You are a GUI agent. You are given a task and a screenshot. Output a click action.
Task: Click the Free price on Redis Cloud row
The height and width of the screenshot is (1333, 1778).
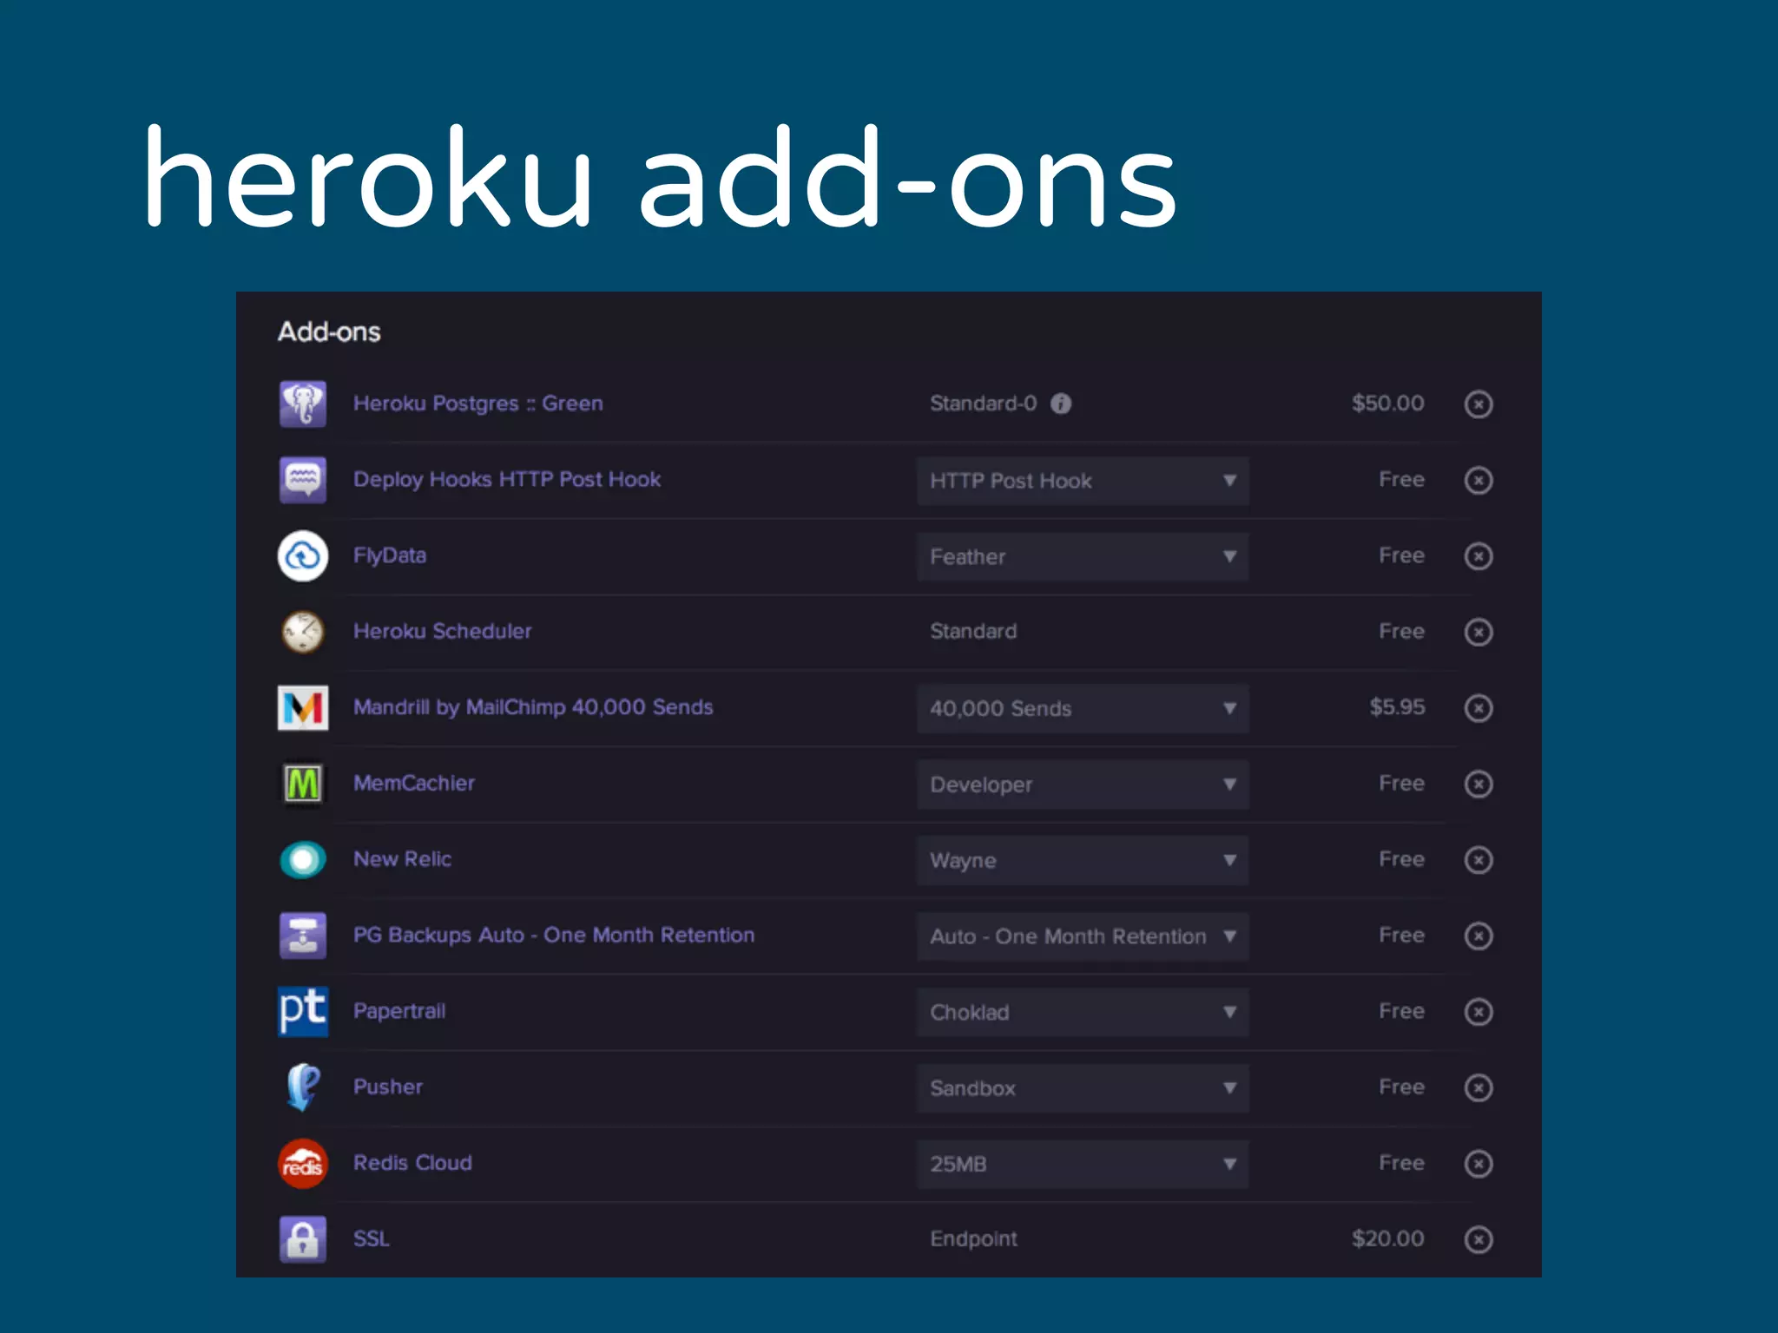pyautogui.click(x=1401, y=1163)
